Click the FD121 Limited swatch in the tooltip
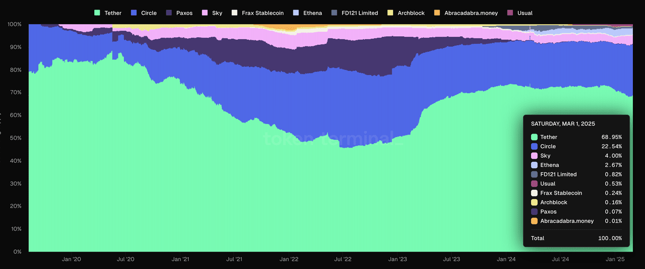 pos(534,174)
